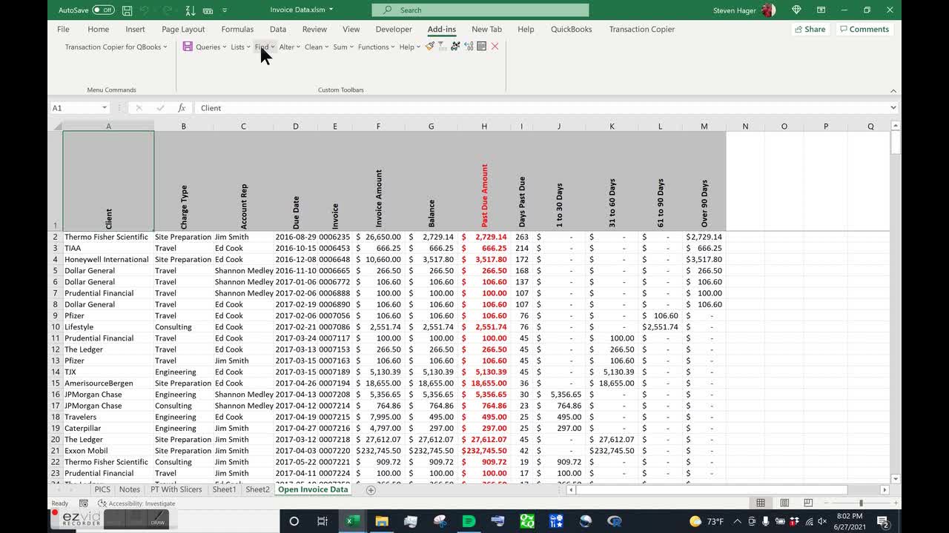Switch to the Notes sheet tab
The height and width of the screenshot is (533, 949).
coord(129,489)
